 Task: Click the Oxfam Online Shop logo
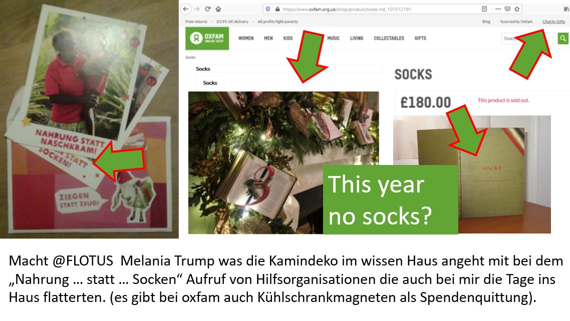[207, 38]
